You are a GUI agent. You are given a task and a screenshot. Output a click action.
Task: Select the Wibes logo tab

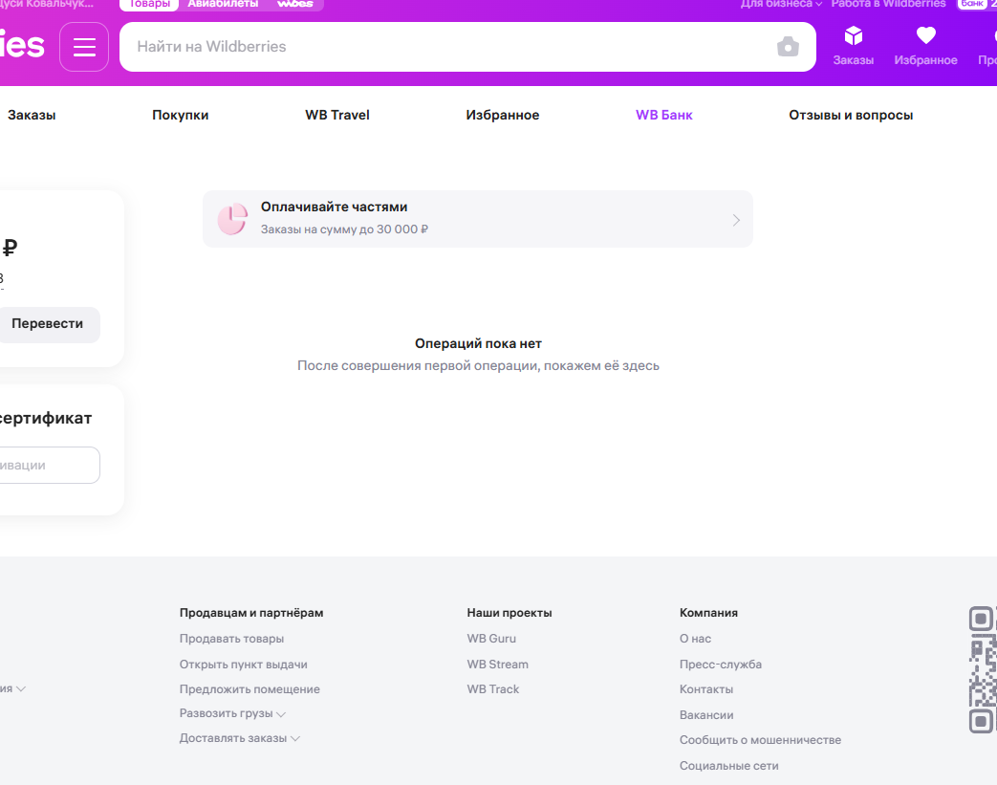click(295, 4)
